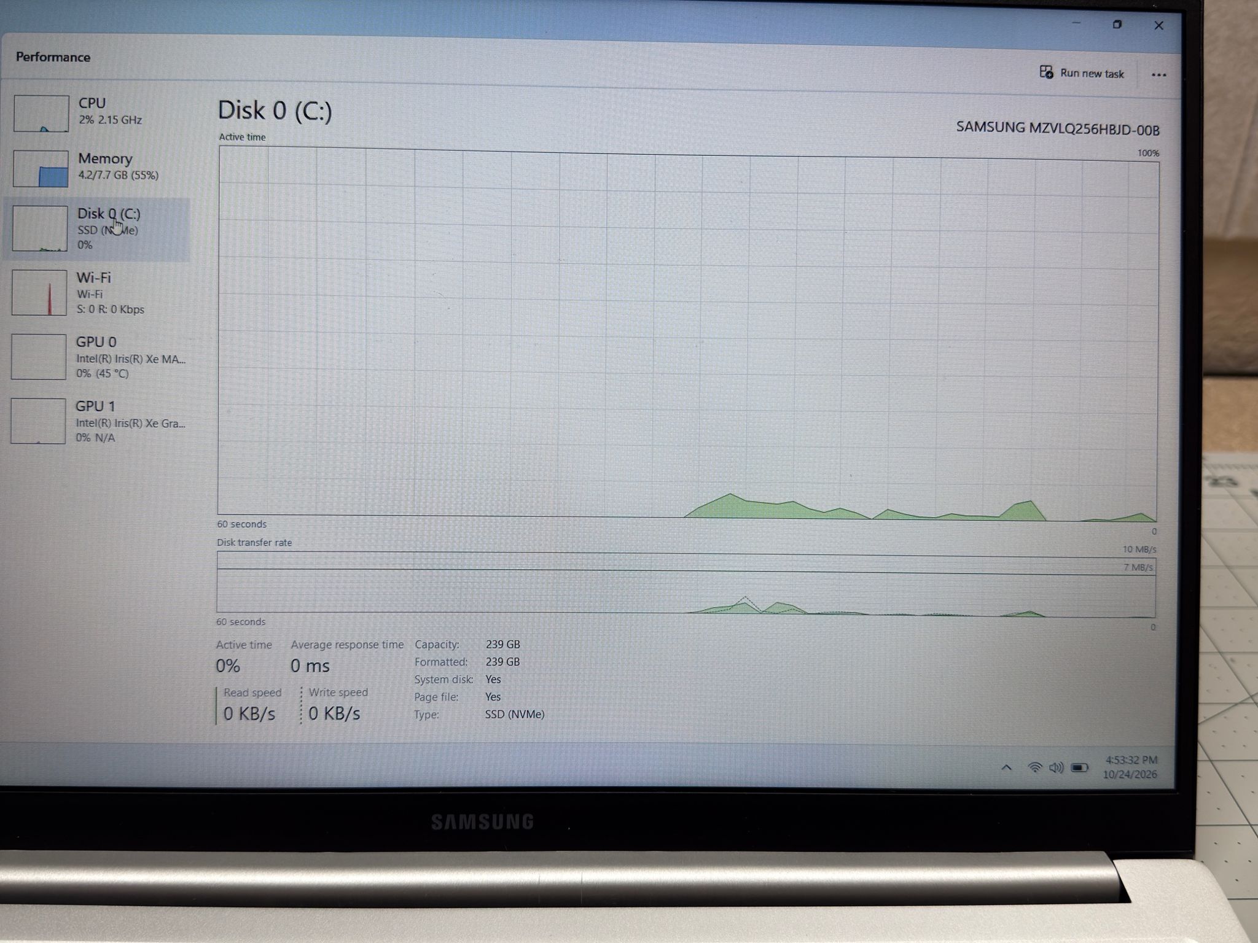Click the Disk transfer rate graph

click(686, 584)
